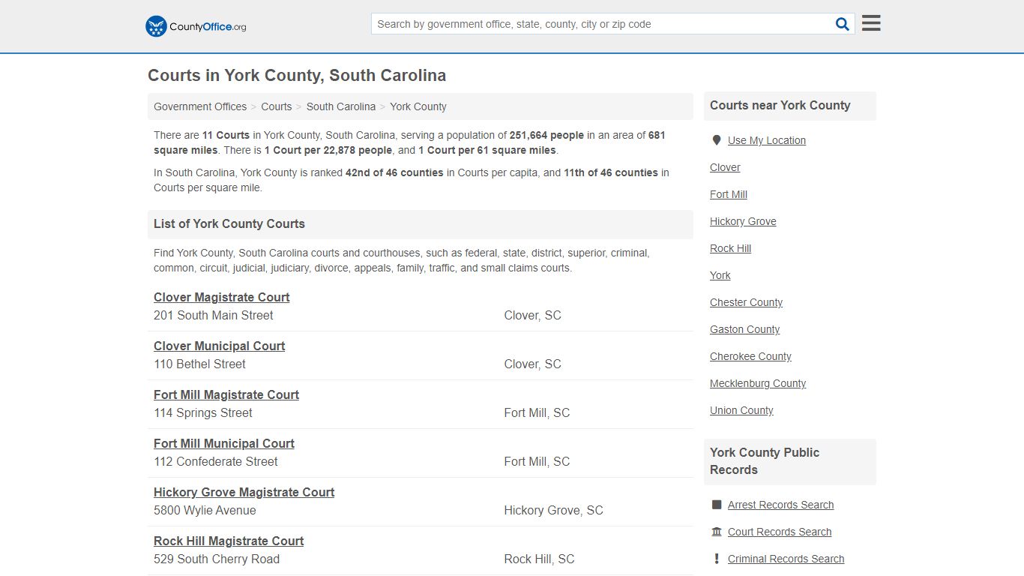
Task: Open Hickory Grove Magistrate Court
Action: [244, 492]
